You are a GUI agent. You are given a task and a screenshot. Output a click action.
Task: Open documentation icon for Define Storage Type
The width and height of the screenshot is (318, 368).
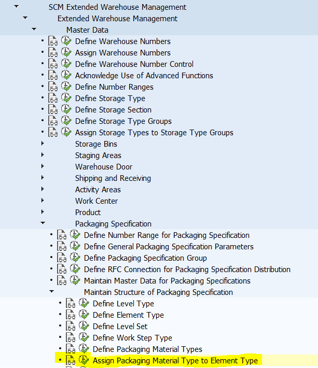pyautogui.click(x=53, y=98)
